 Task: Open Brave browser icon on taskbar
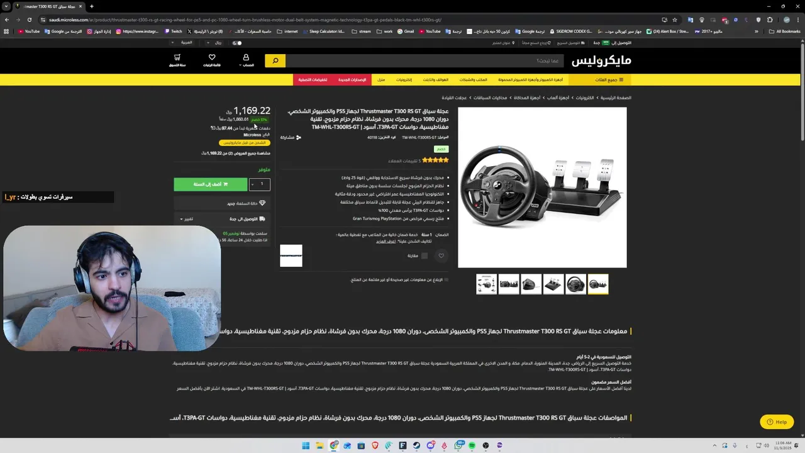[x=375, y=445]
